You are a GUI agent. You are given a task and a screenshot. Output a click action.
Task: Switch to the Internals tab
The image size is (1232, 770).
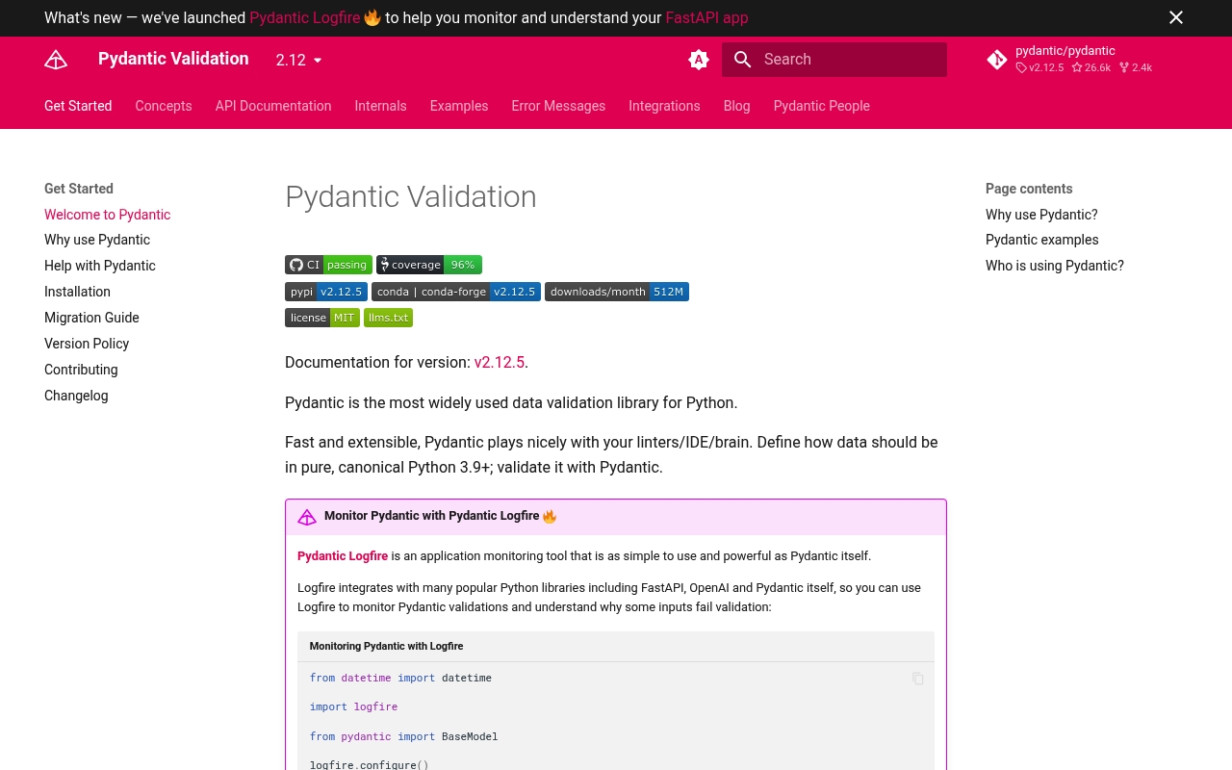click(x=380, y=106)
